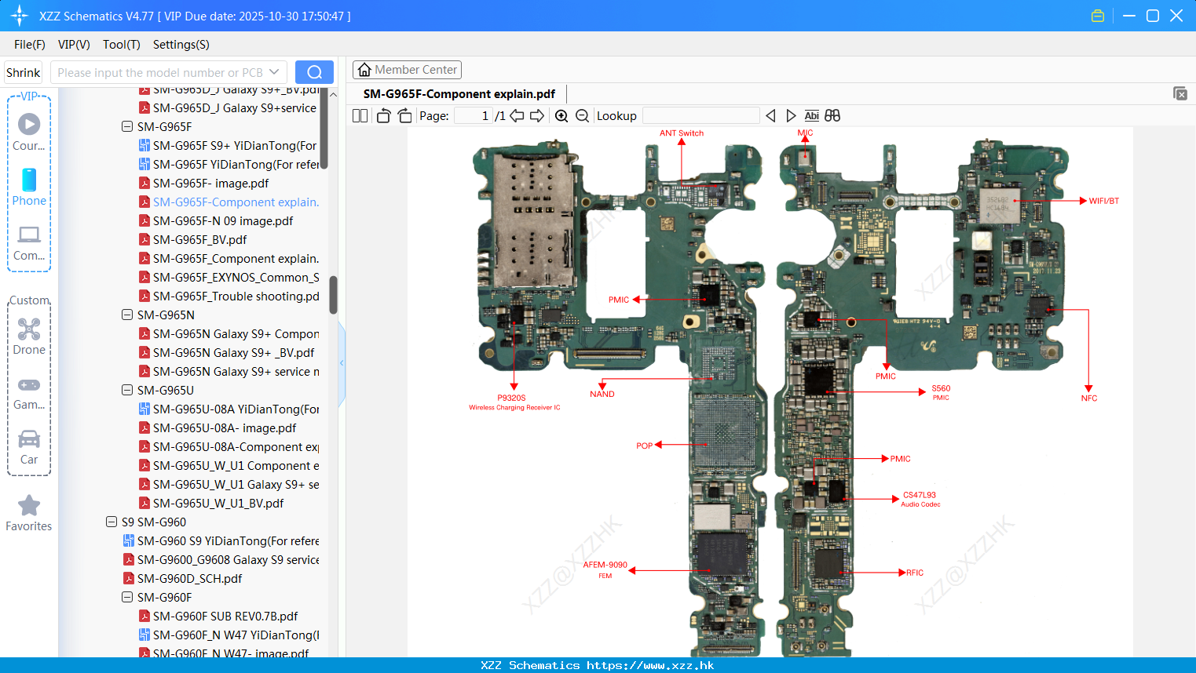Toggle whole-word match Abi icon
The height and width of the screenshot is (673, 1196).
pyautogui.click(x=811, y=116)
